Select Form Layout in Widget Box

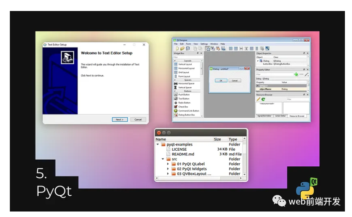[182, 76]
